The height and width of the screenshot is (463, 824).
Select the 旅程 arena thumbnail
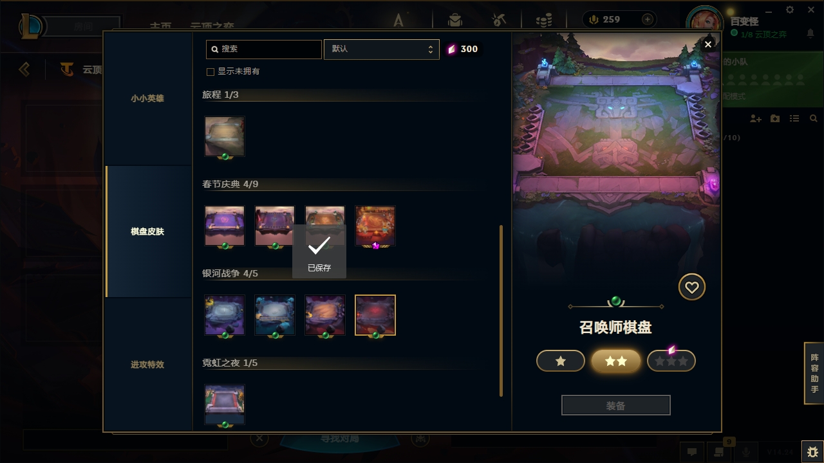click(x=225, y=136)
